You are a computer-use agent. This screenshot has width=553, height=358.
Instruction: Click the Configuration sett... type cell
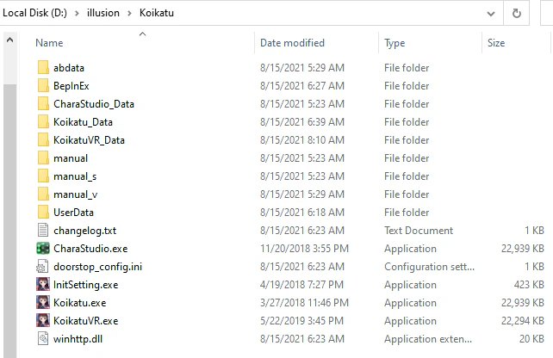coord(429,267)
